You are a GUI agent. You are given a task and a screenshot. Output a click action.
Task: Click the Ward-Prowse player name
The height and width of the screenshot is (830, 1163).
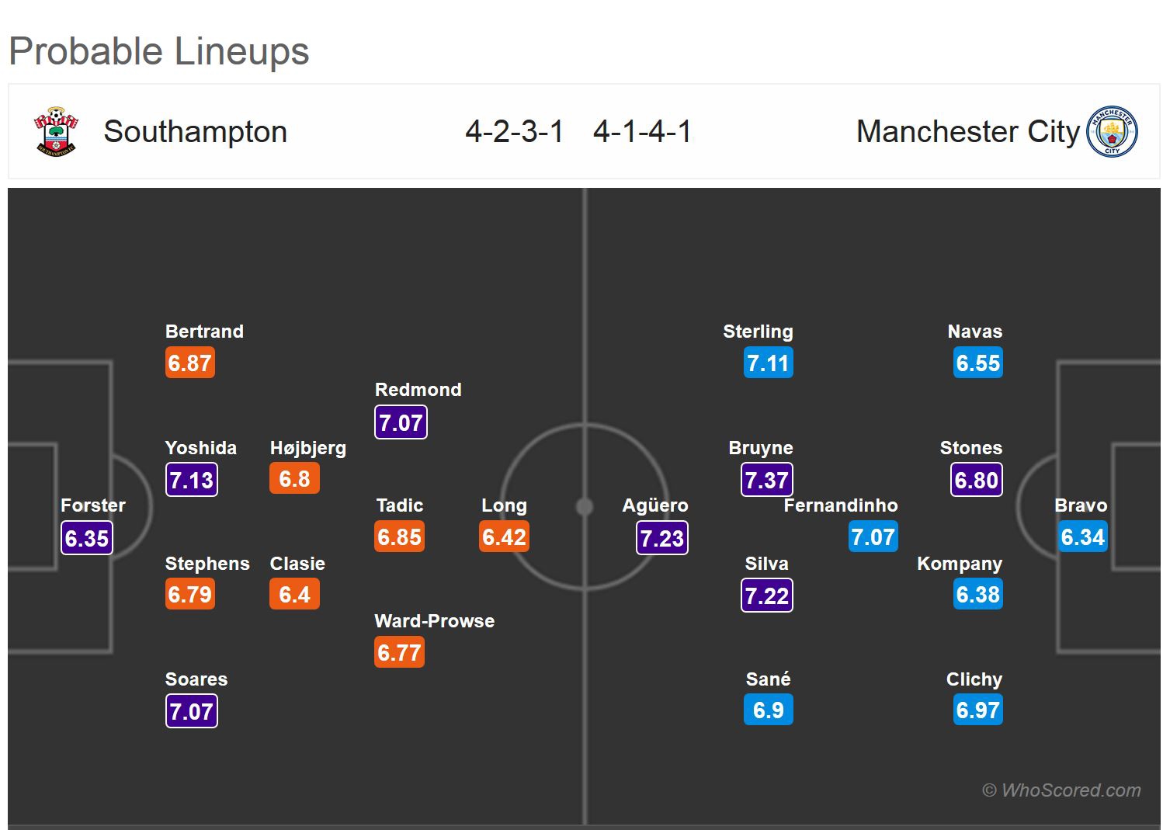(x=434, y=621)
